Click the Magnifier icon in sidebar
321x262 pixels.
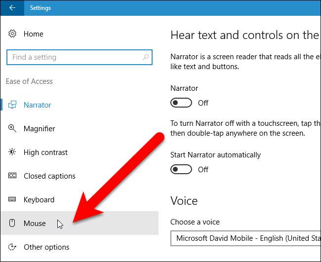(x=13, y=129)
